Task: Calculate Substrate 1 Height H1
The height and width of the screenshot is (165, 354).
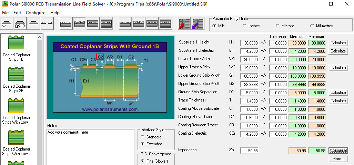Action: [338, 43]
